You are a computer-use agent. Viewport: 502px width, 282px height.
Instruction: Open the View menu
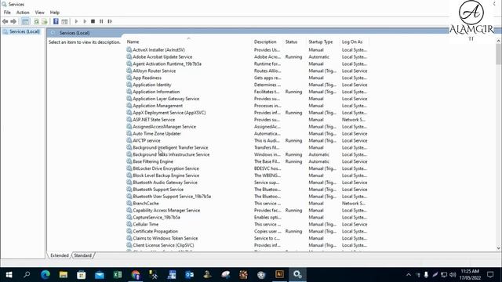tap(40, 13)
